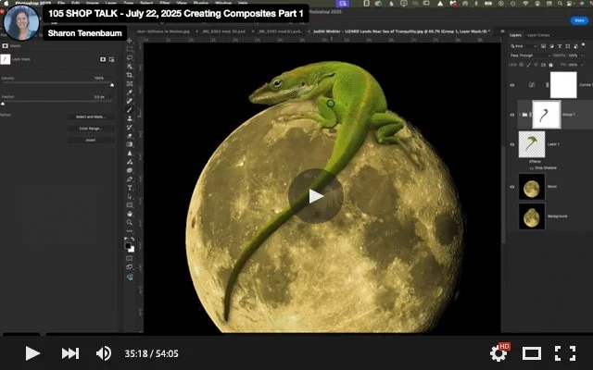Screen dimensions: 593x370
Task: Select the Eyedropper tool
Action: 130,92
